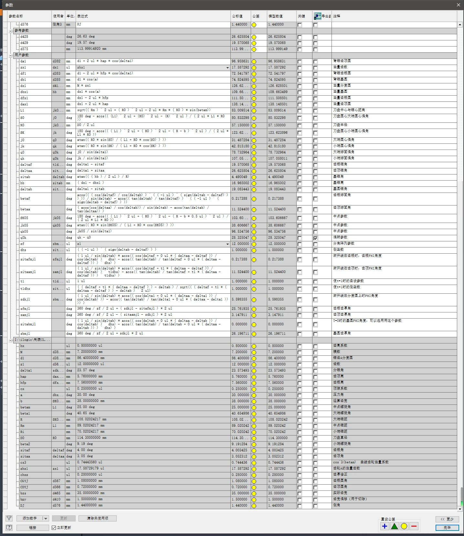Click scrollbar up arrow of parameter list

point(460,25)
